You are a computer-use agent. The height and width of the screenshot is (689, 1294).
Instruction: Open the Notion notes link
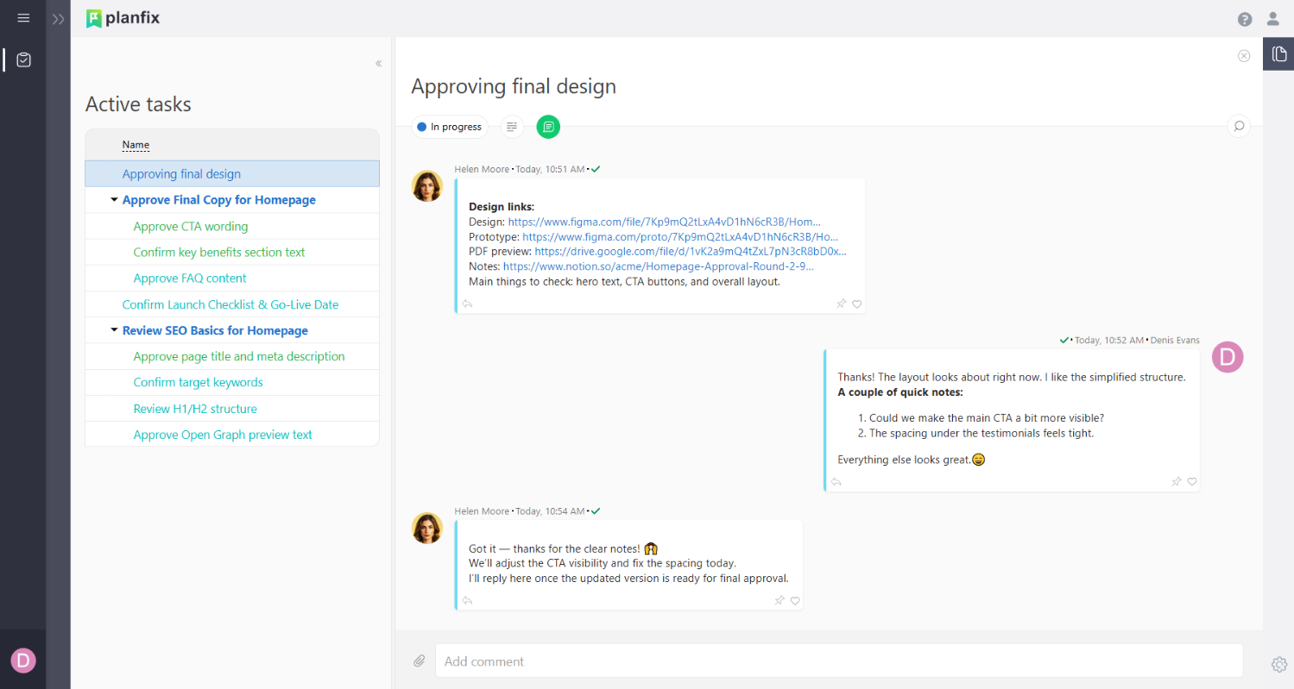pyautogui.click(x=659, y=266)
